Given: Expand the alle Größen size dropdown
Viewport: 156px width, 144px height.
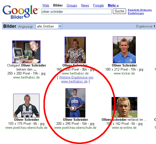Looking at the screenshot, I should pyautogui.click(x=49, y=26).
